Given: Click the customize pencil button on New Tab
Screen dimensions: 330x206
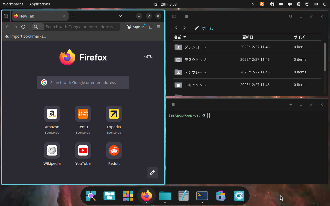Looking at the screenshot, I should (x=152, y=173).
